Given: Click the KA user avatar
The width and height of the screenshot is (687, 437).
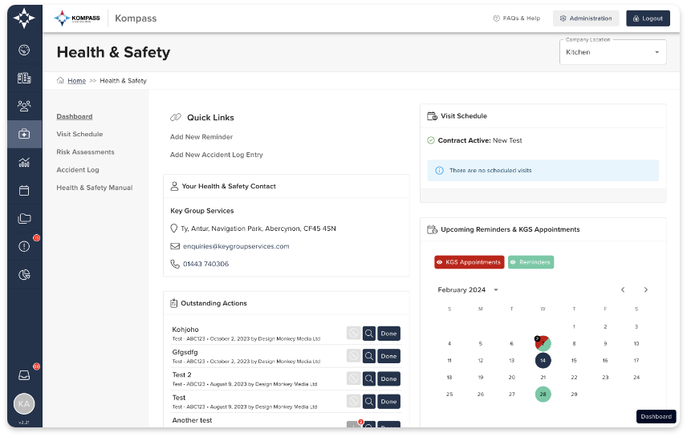Looking at the screenshot, I should (x=24, y=403).
